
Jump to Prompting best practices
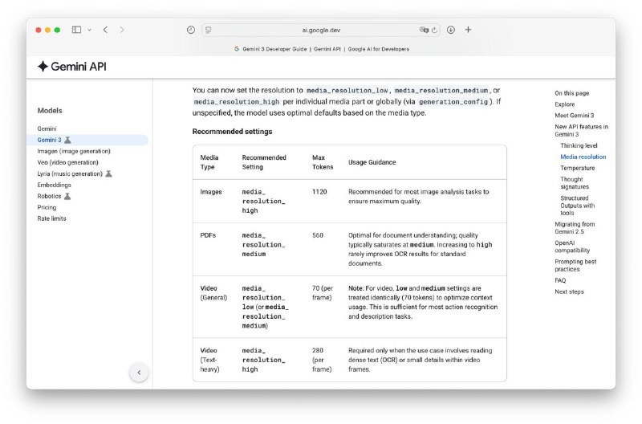click(x=575, y=265)
